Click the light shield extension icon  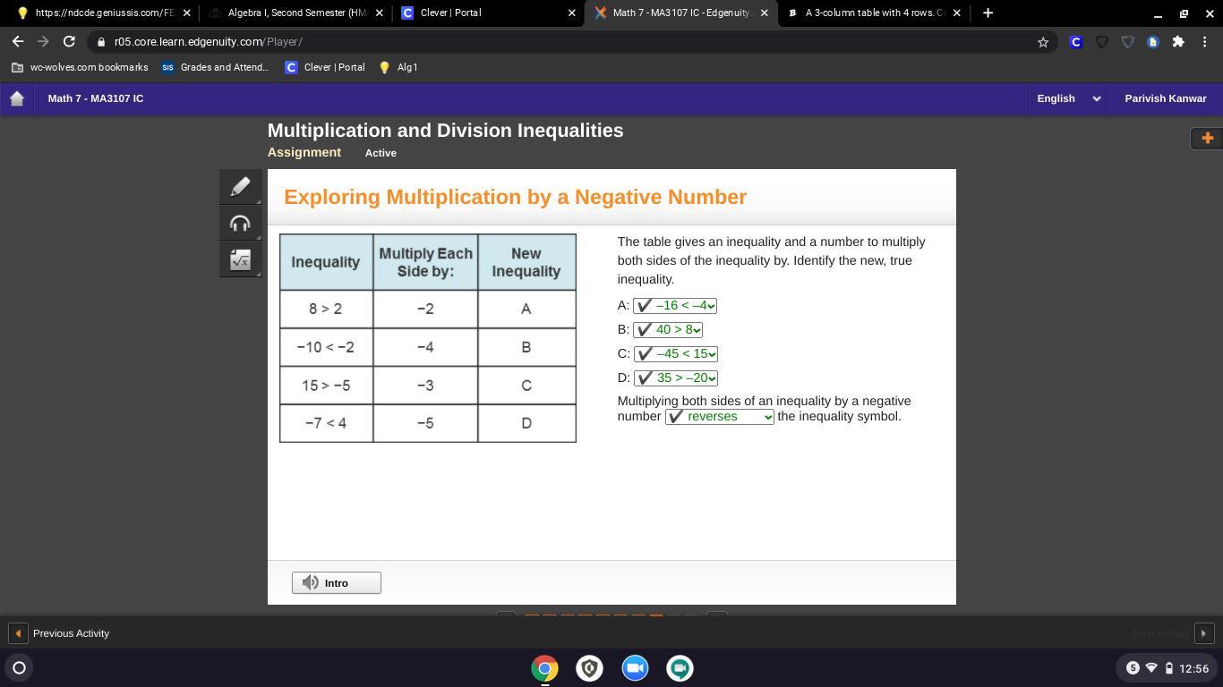(1128, 42)
